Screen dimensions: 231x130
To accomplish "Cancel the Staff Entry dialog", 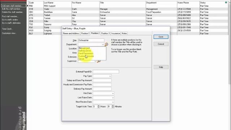I will (161, 44).
